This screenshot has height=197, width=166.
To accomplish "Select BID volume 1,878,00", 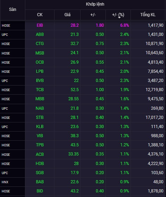I will pos(155,191).
